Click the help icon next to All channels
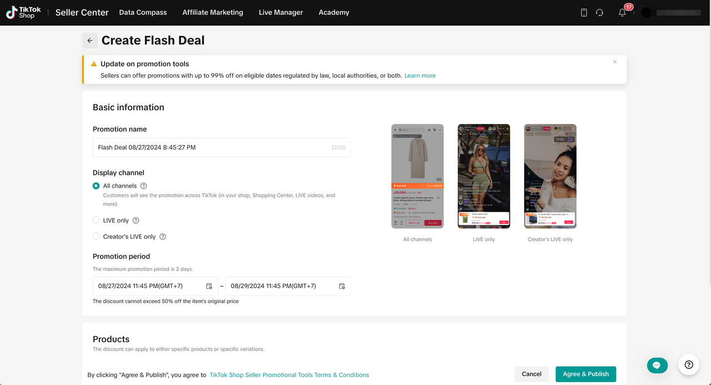This screenshot has height=385, width=711. [x=143, y=186]
